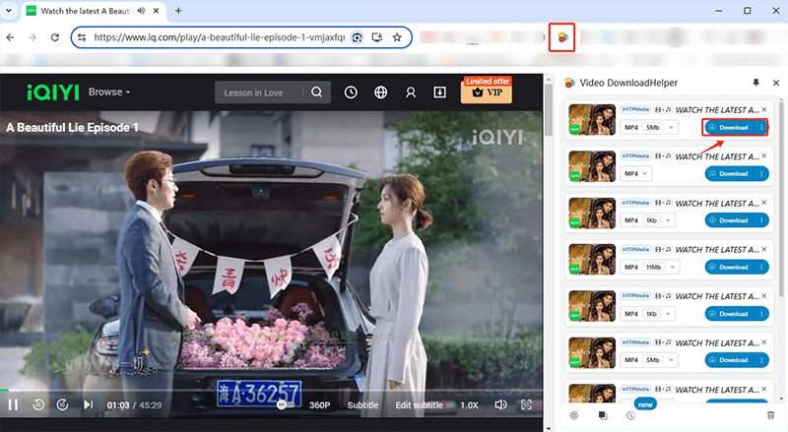Pin the Video DownloadHelper panel
The height and width of the screenshot is (432, 788).
(755, 83)
